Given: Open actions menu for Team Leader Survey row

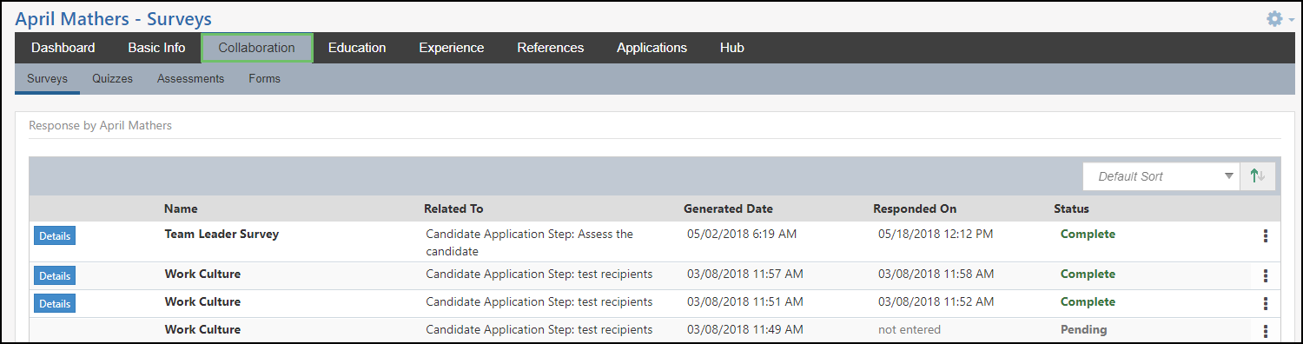Looking at the screenshot, I should click(x=1265, y=235).
